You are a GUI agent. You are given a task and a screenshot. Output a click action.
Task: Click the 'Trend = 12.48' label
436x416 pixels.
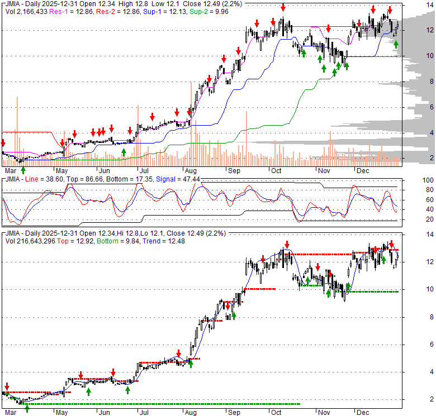[x=164, y=241]
